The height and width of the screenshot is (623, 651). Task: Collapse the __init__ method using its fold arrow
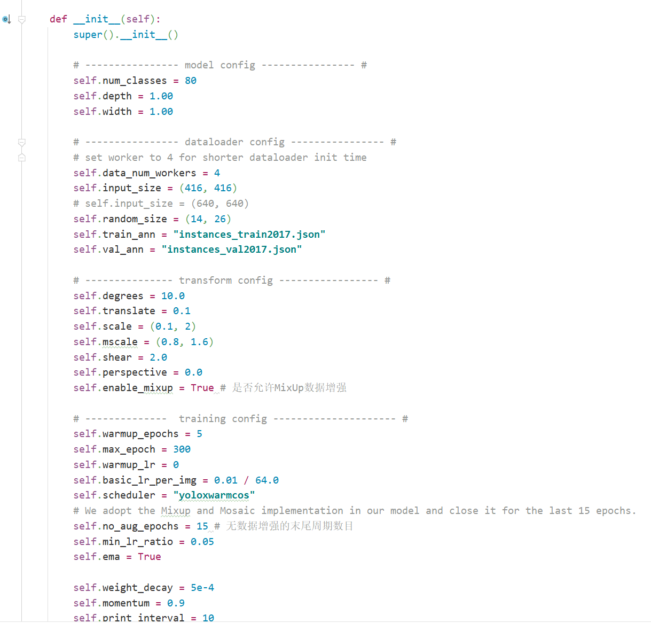pos(21,19)
